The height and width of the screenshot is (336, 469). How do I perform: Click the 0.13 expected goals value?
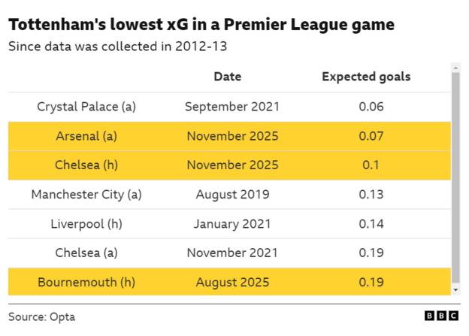click(x=371, y=195)
